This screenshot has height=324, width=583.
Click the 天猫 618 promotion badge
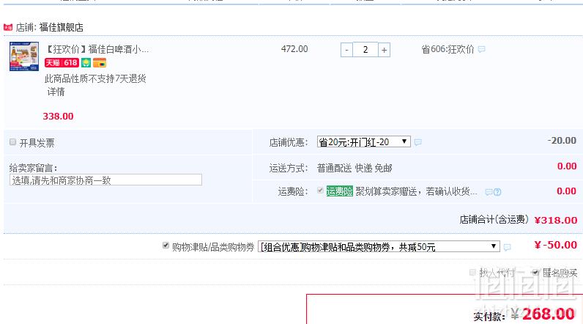(x=62, y=62)
